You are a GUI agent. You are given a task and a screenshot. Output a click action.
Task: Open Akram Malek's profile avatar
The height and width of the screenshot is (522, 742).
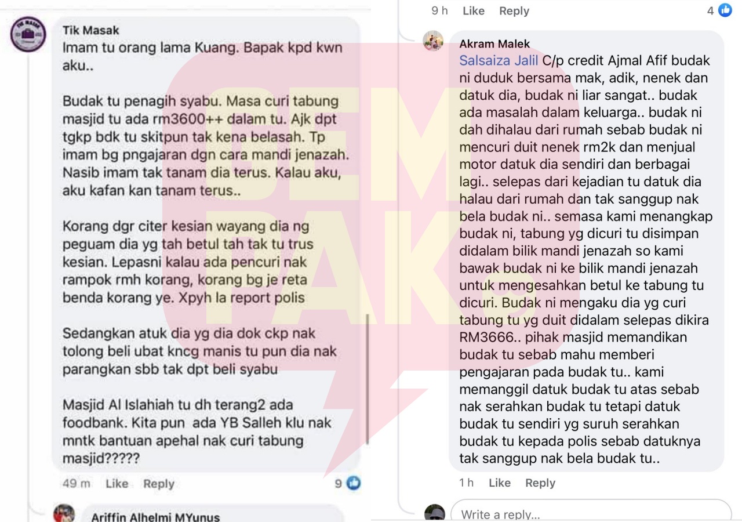tap(433, 41)
